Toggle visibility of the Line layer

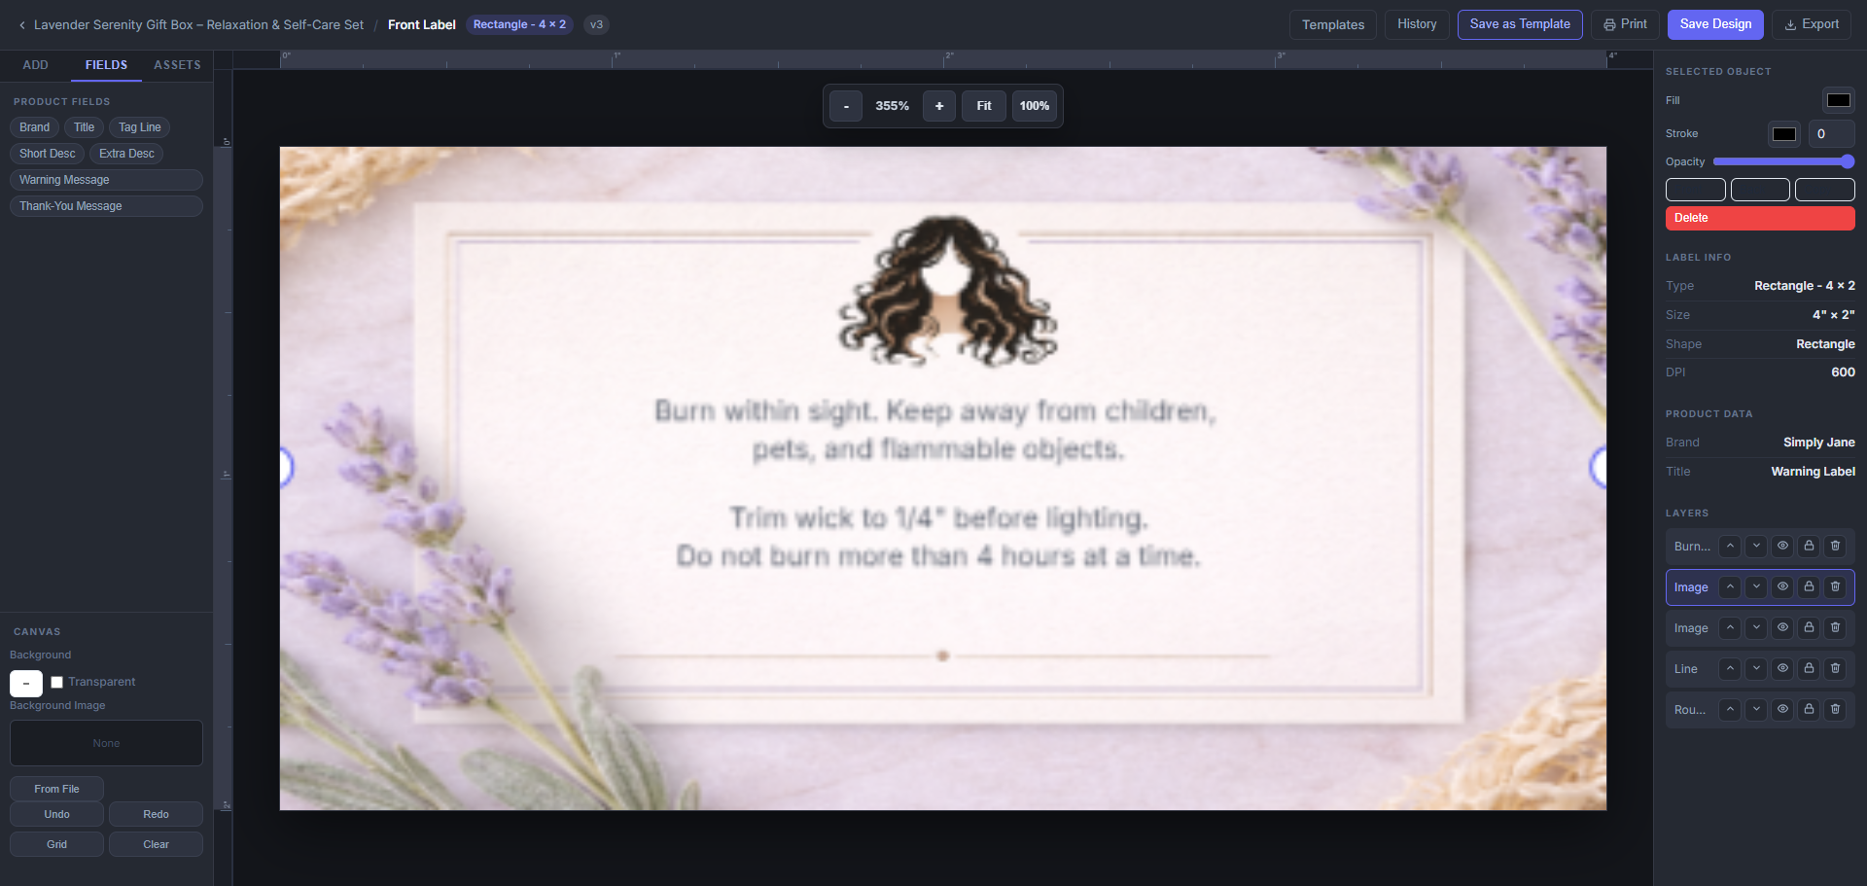(1782, 669)
